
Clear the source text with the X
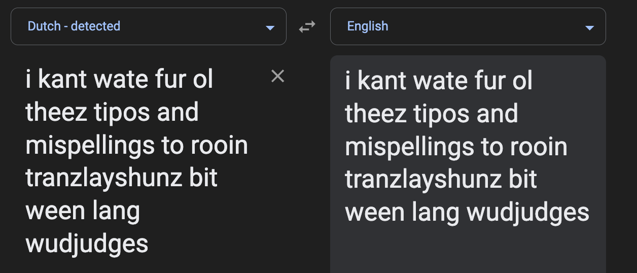[x=277, y=76]
